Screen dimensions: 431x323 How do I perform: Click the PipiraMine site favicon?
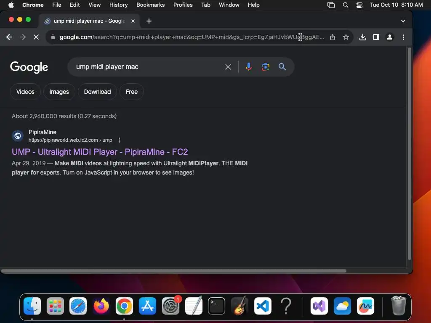[x=18, y=136]
